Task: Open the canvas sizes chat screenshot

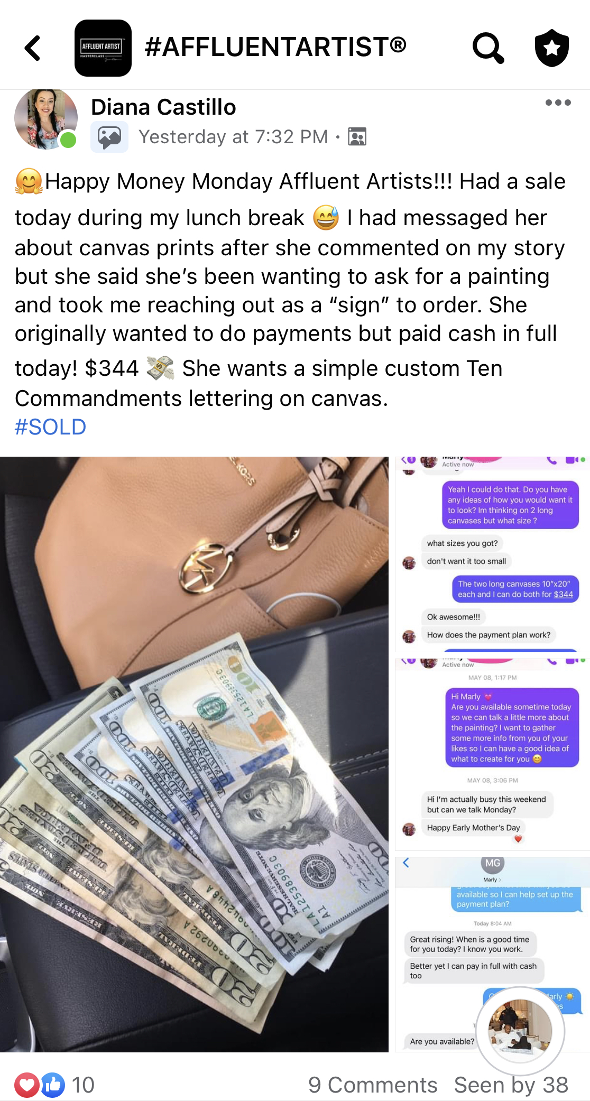Action: (492, 554)
